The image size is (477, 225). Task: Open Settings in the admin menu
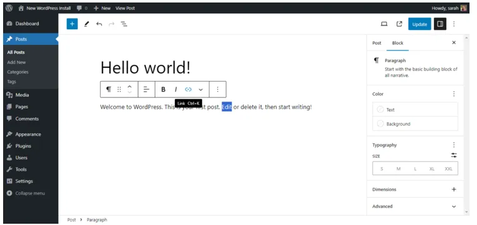pos(31,181)
